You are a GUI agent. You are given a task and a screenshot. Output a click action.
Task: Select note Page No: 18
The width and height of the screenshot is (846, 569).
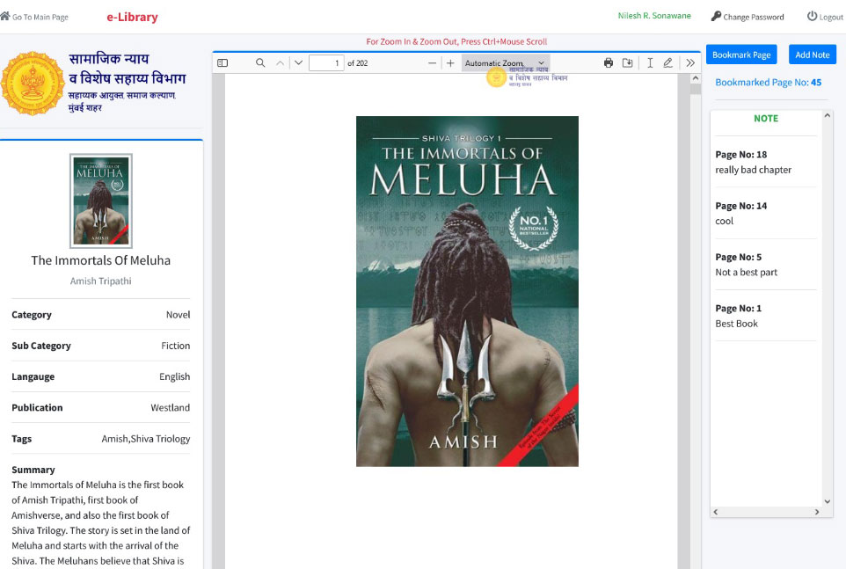[x=740, y=155]
